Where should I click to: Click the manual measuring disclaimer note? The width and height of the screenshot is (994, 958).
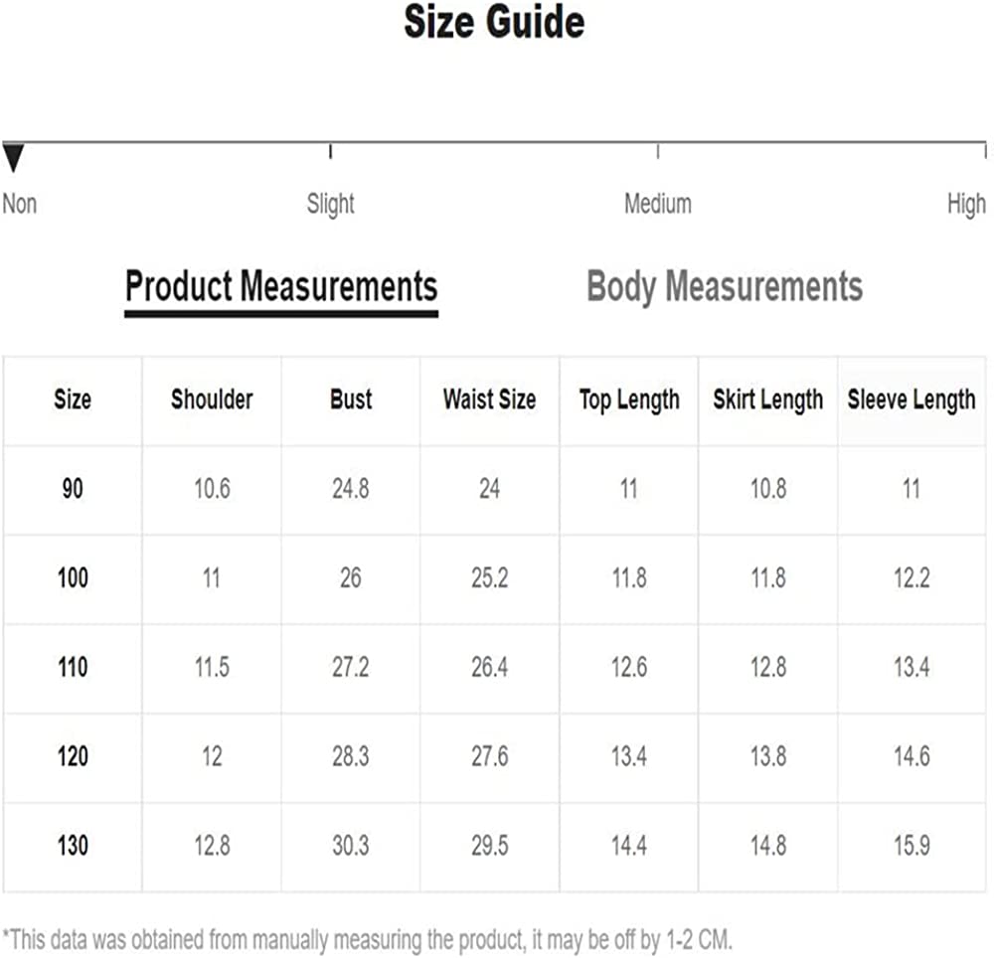point(368,939)
